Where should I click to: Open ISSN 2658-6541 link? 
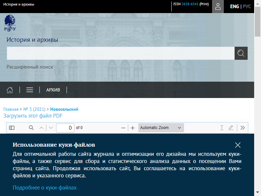pos(190,4)
